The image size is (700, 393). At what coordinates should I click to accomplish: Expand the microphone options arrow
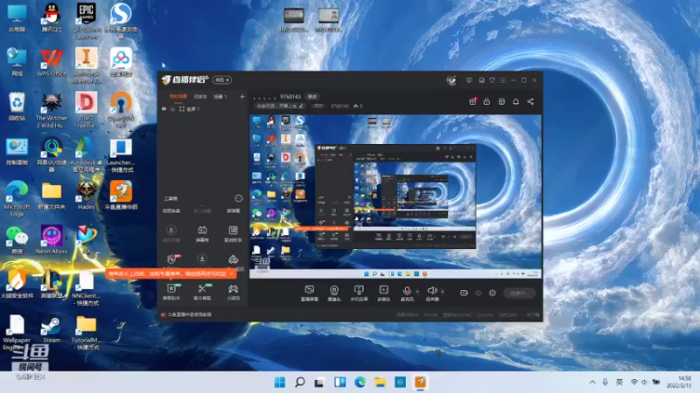417,292
